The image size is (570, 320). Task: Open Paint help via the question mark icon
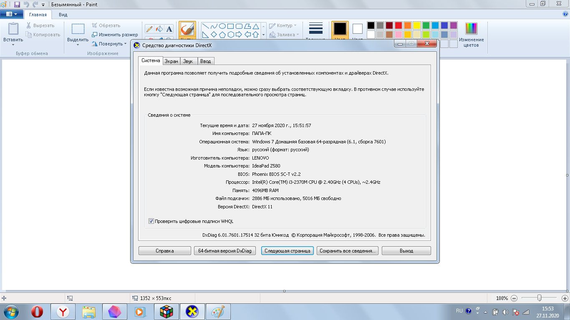tap(565, 14)
